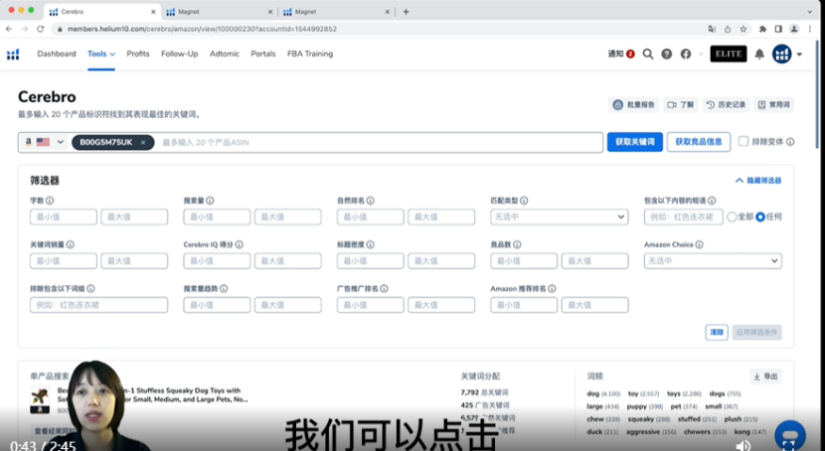Enable the 排除变体 checkbox
The image size is (826, 451).
click(x=743, y=142)
